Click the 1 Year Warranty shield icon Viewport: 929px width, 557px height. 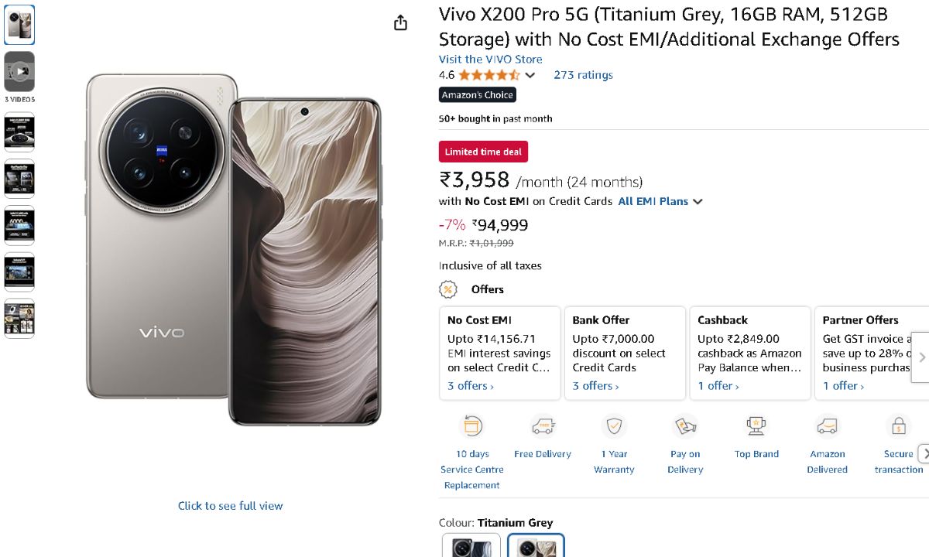(x=614, y=426)
